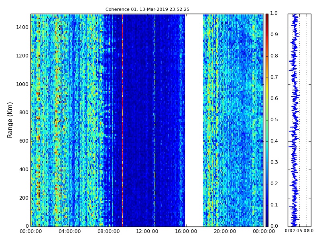Click the colorbar 1.0 label
This screenshot has width=321, height=241.
coord(274,13)
